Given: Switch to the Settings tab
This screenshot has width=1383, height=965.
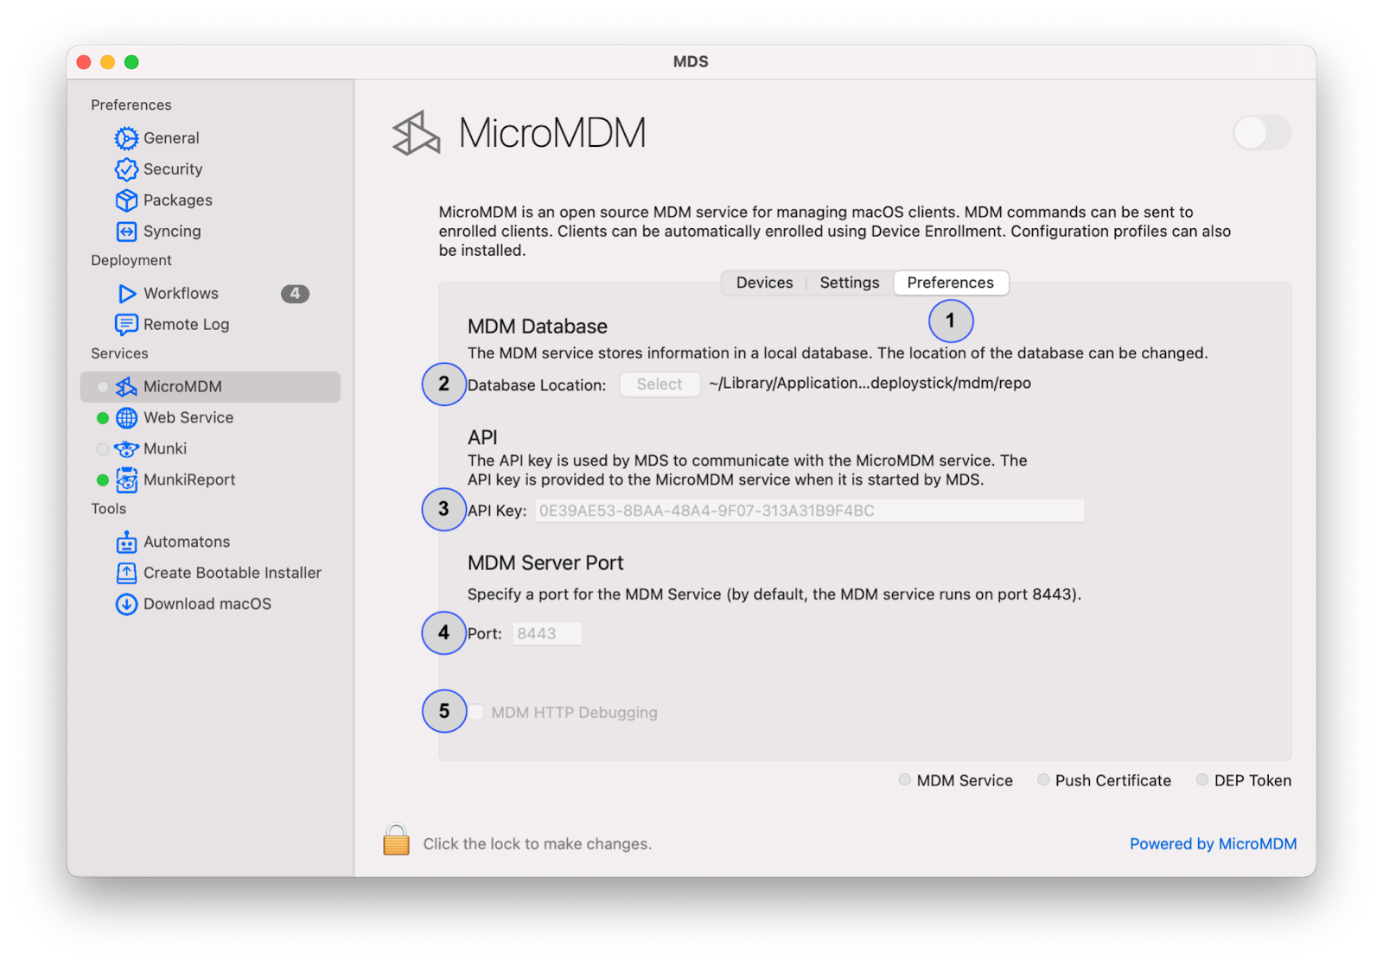Looking at the screenshot, I should pyautogui.click(x=850, y=283).
